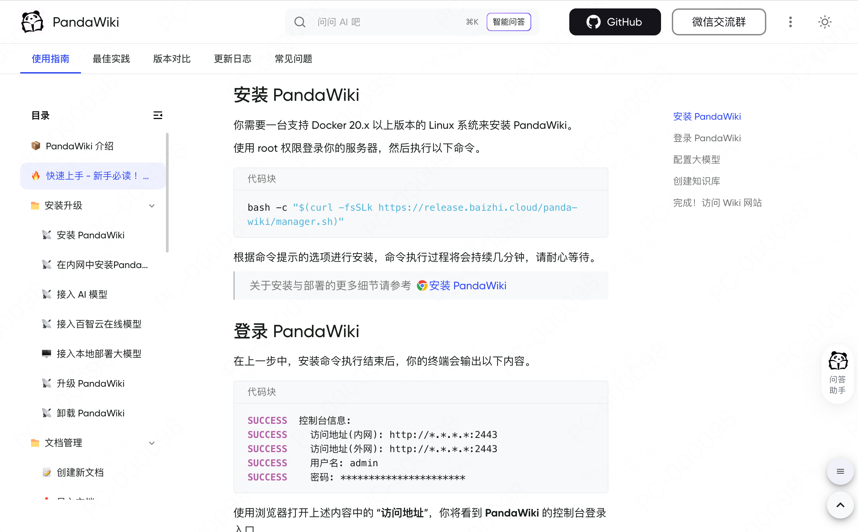Open the 更新日志 tab
The width and height of the screenshot is (858, 532).
tap(233, 59)
